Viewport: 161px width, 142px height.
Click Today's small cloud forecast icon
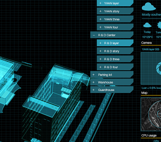point(147,25)
